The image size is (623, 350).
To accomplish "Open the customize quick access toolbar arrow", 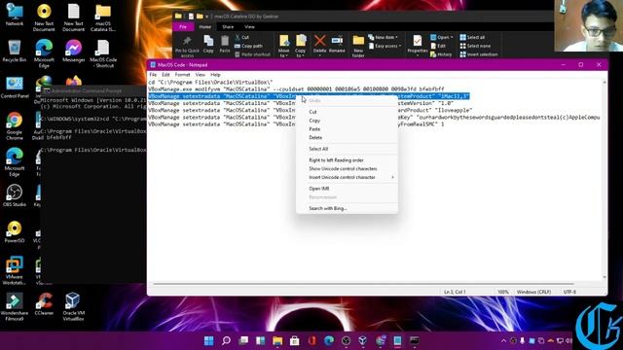I will point(207,17).
